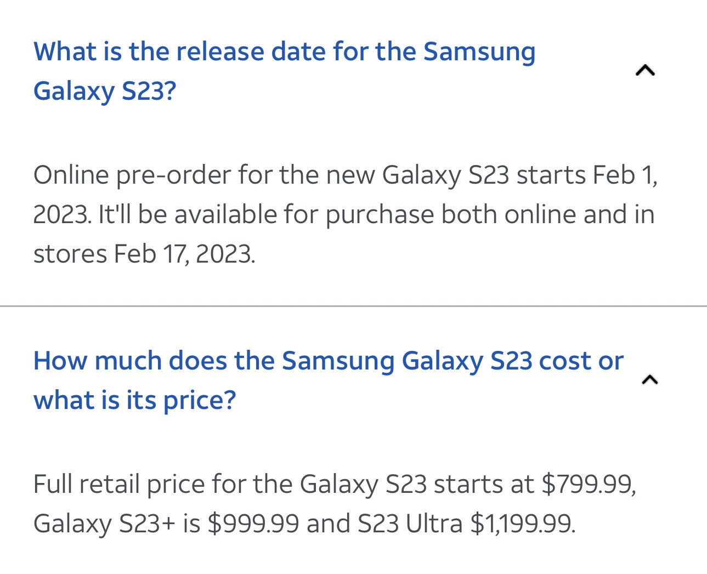707x574 pixels.
Task: Click the 'What is the release date' heading
Action: [x=284, y=52]
